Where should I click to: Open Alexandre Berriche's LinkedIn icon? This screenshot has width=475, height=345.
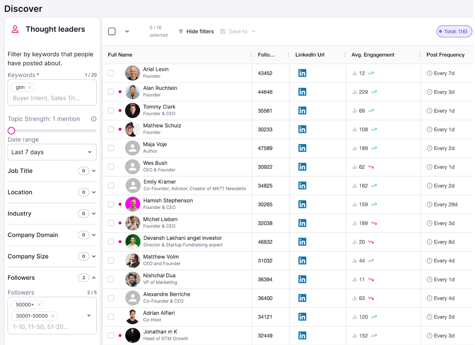tap(302, 298)
